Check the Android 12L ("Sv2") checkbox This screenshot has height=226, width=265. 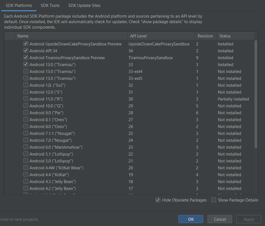(x=26, y=85)
